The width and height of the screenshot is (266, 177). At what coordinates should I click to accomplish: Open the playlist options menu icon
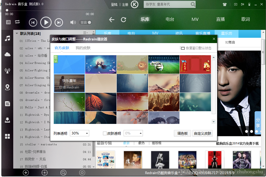pos(85,33)
